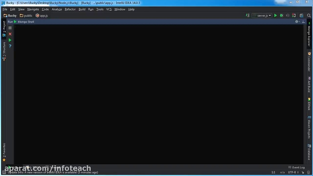Open the Window menu
This screenshot has width=313, height=176.
120,9
